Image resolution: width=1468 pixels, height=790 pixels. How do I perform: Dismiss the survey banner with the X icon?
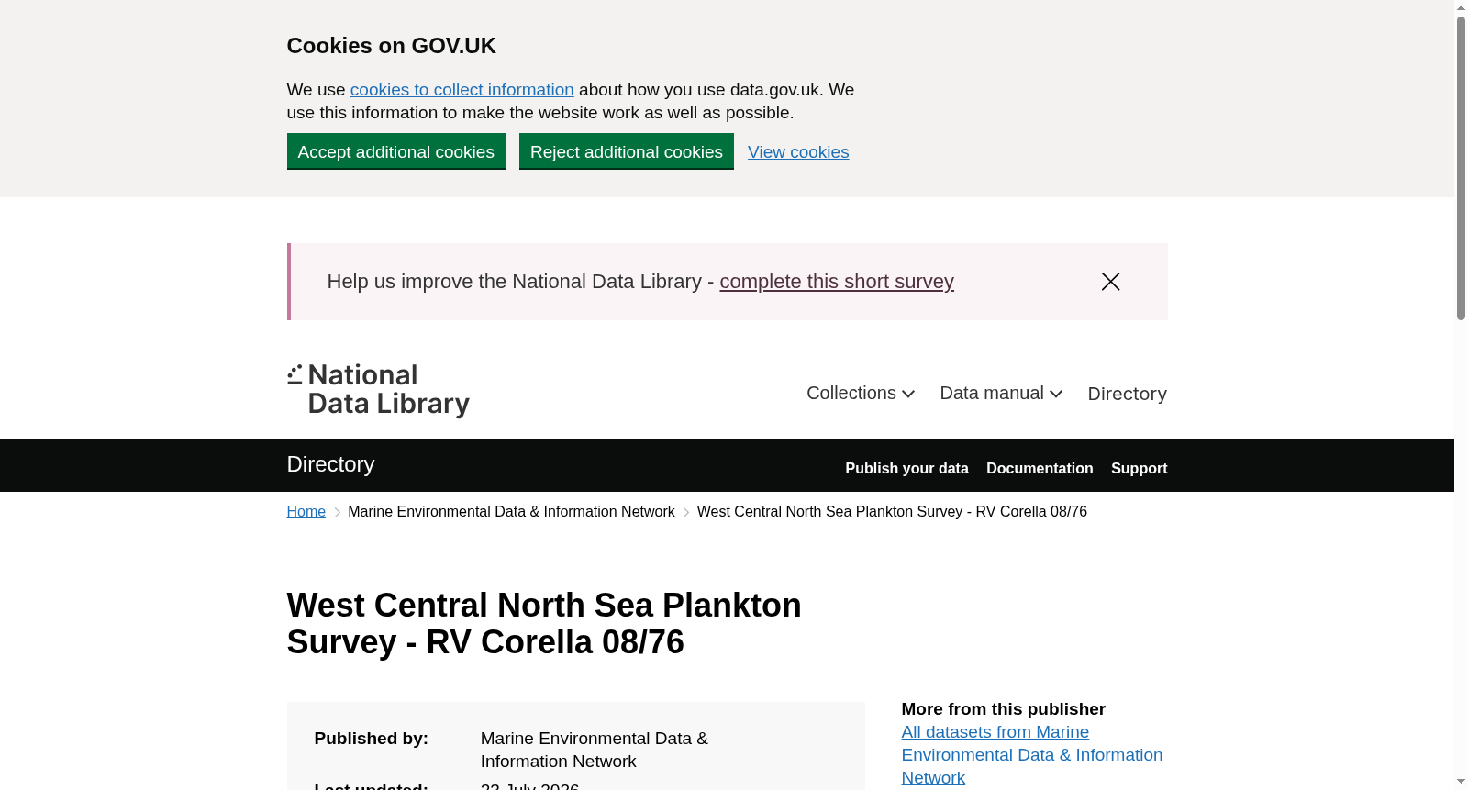1110,282
